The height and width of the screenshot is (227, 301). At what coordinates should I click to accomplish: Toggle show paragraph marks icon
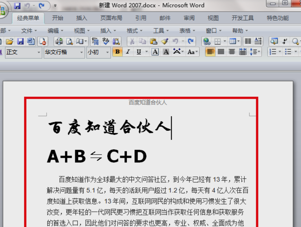click(284, 41)
